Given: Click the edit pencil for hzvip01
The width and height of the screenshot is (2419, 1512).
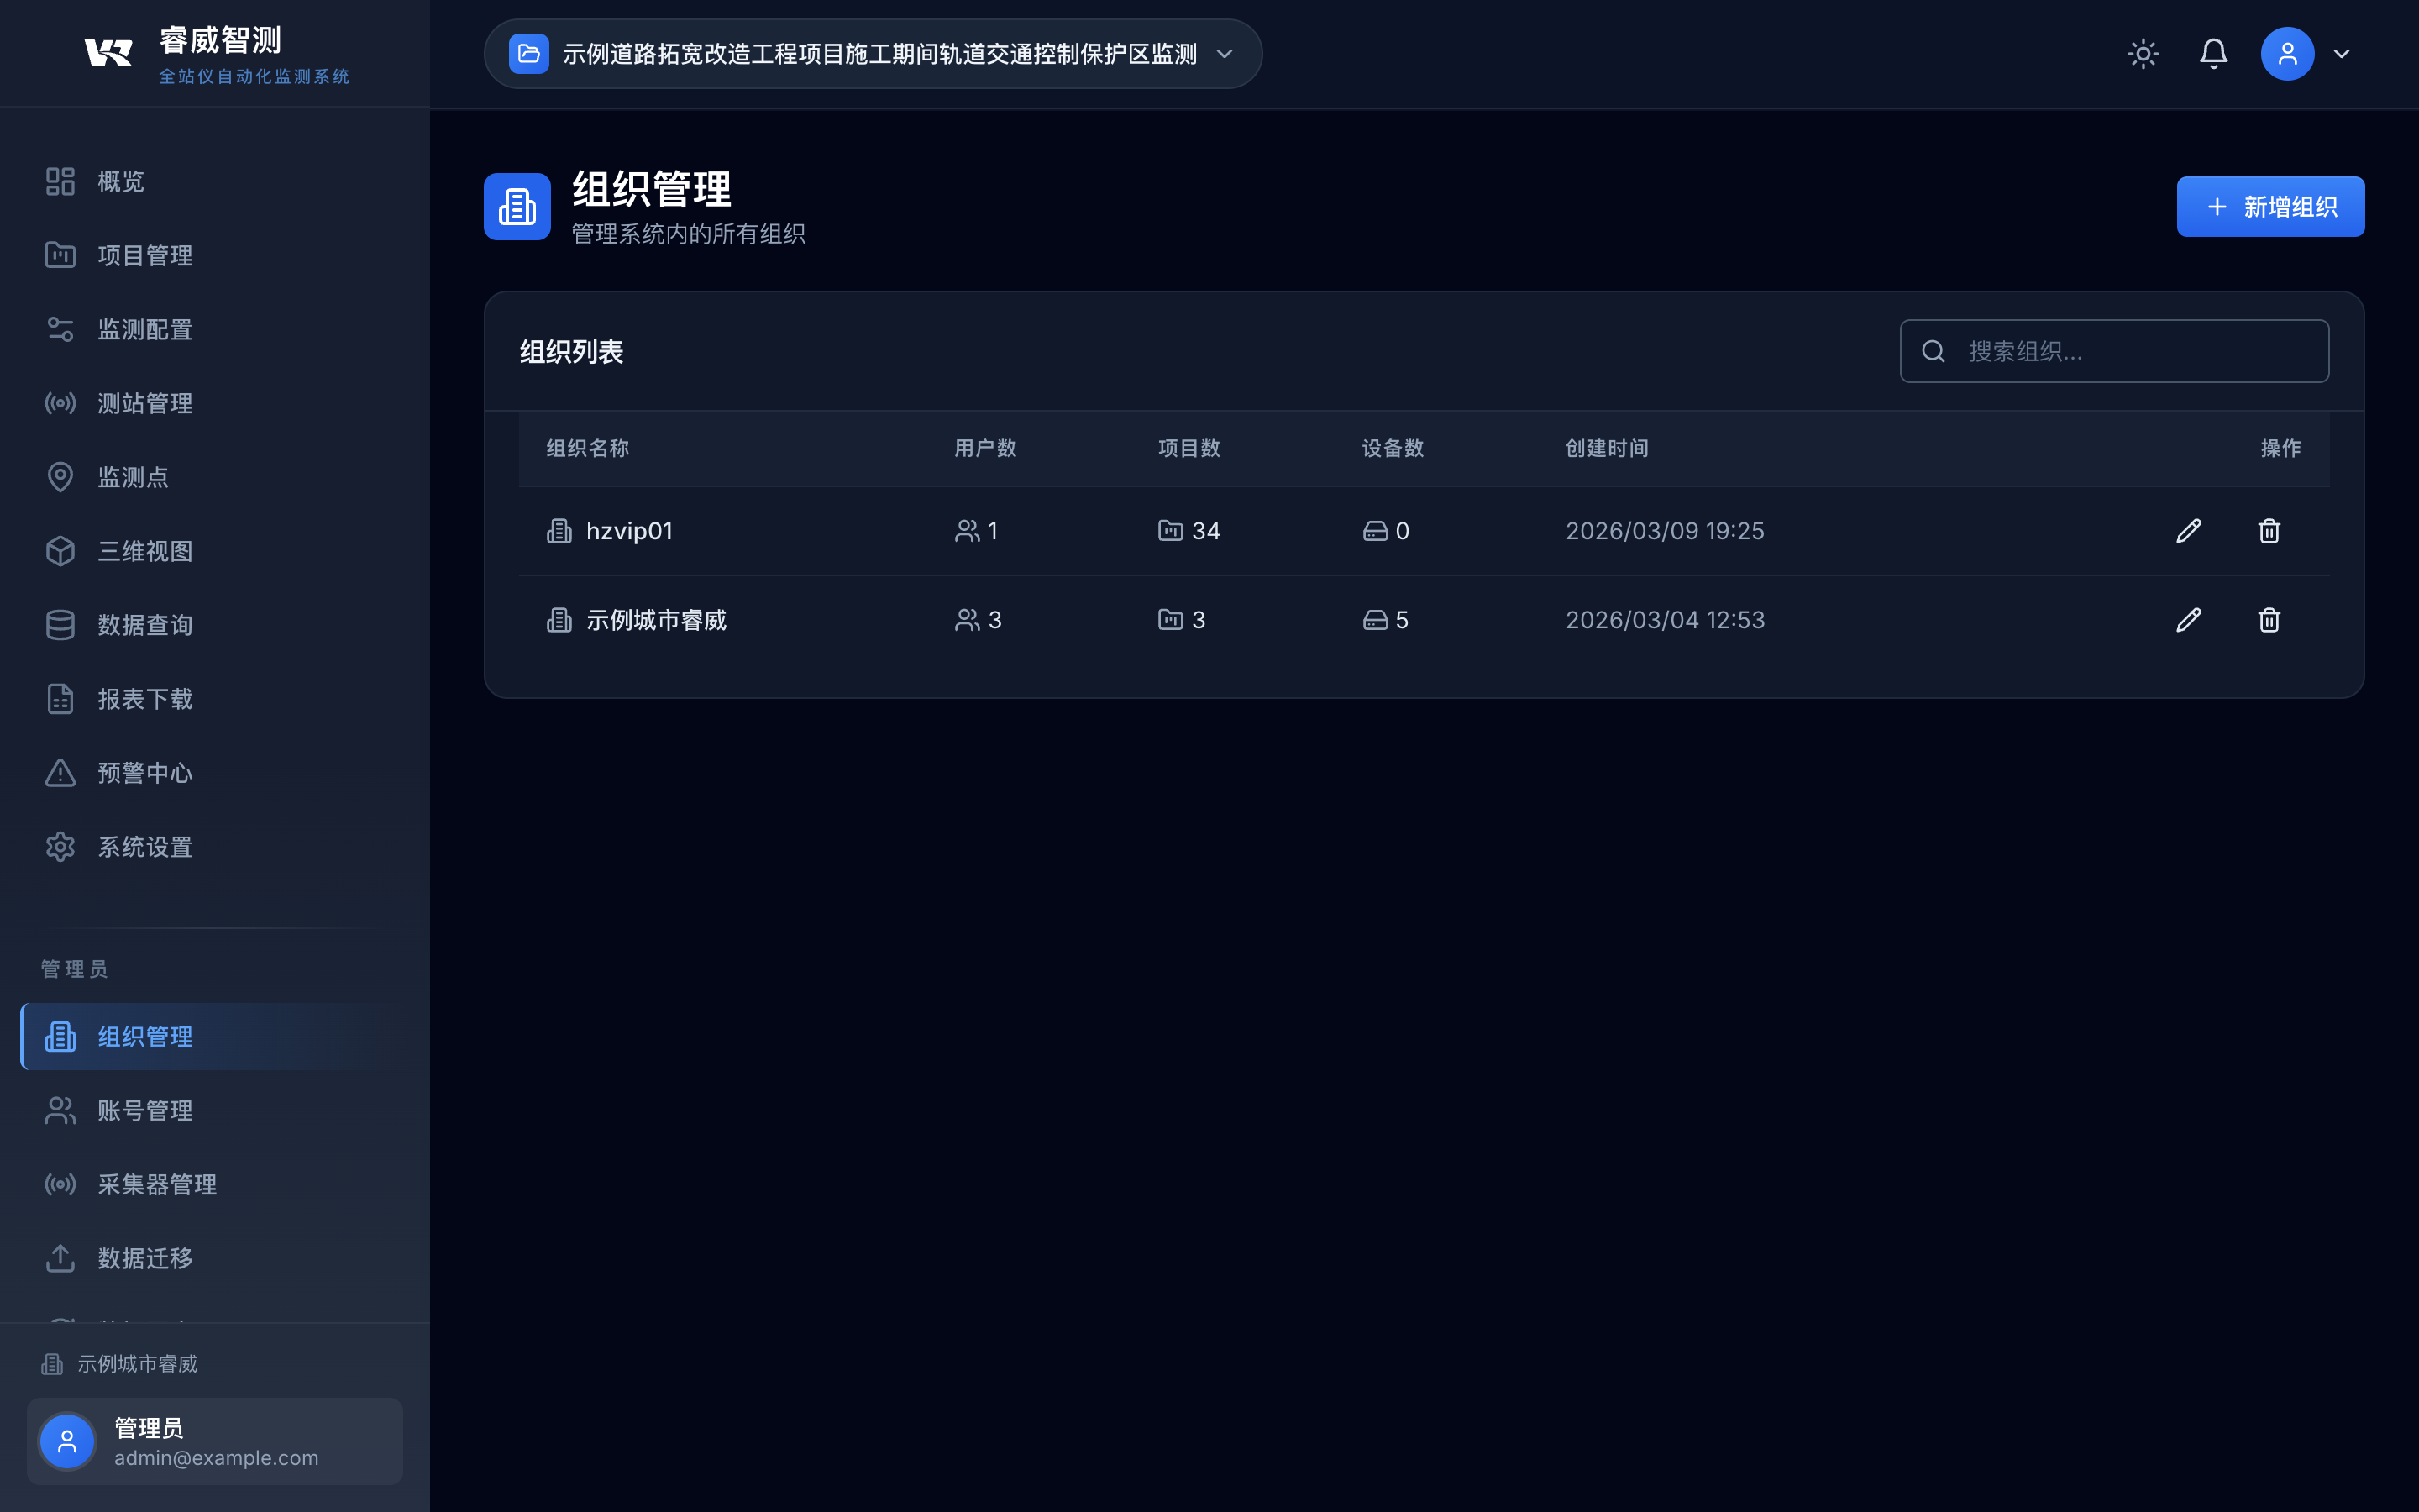Looking at the screenshot, I should pos(2188,531).
